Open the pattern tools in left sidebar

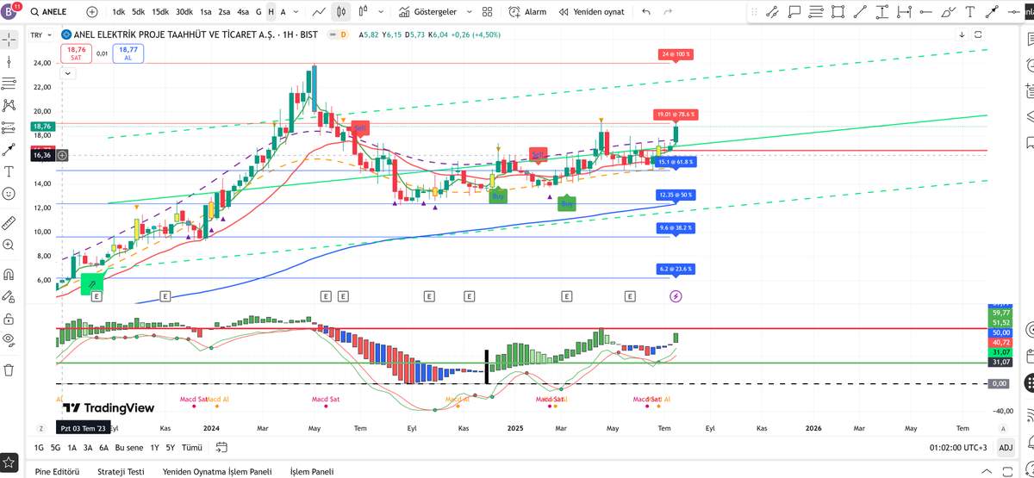pos(9,105)
